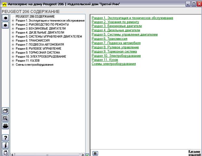Viewport: 202px width, 156px height.
Task: Expand Раздел 11 КУЗОВ node
Action: [13, 60]
